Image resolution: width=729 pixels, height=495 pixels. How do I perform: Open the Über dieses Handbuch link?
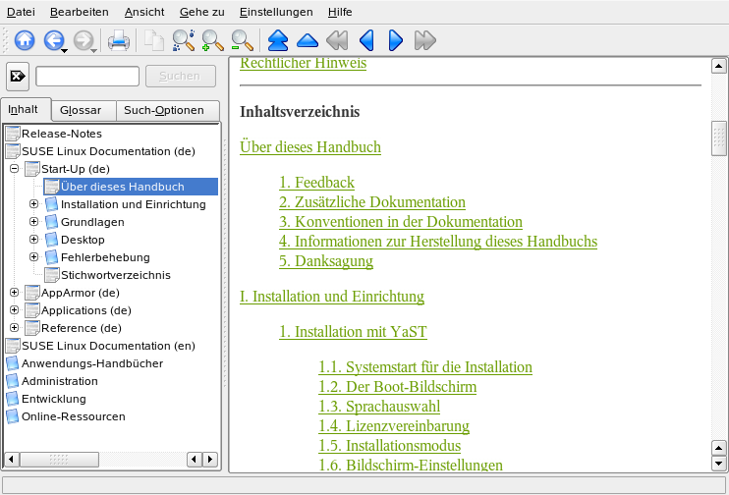310,147
